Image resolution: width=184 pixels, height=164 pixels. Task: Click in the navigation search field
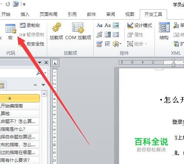point(18,73)
